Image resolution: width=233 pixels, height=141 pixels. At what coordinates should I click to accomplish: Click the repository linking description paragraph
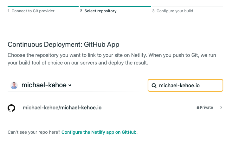point(112,59)
